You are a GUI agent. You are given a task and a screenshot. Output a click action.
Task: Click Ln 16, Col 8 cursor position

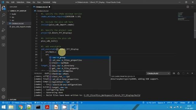[151, 103]
